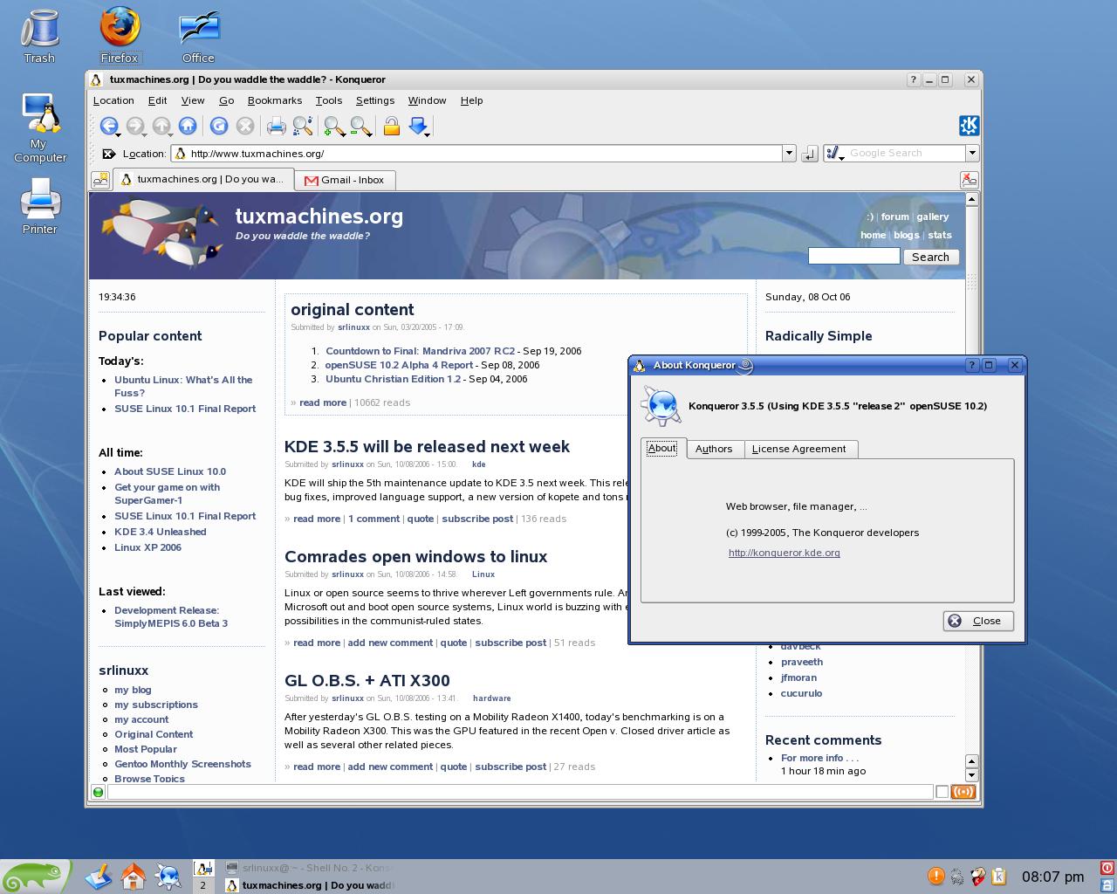1117x894 pixels.
Task: Expand the Google Search box dropdown arrow
Action: 971,154
